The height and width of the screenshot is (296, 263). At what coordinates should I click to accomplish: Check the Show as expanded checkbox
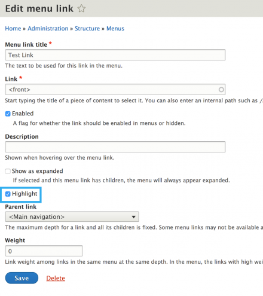coord(8,171)
